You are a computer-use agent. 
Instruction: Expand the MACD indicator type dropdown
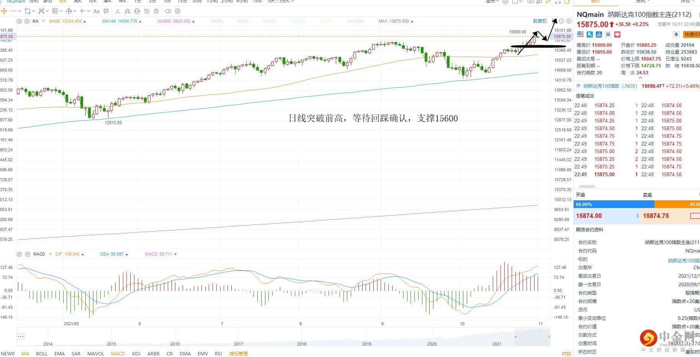50,254
